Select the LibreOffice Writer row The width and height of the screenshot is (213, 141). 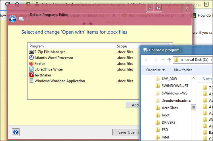83,69
